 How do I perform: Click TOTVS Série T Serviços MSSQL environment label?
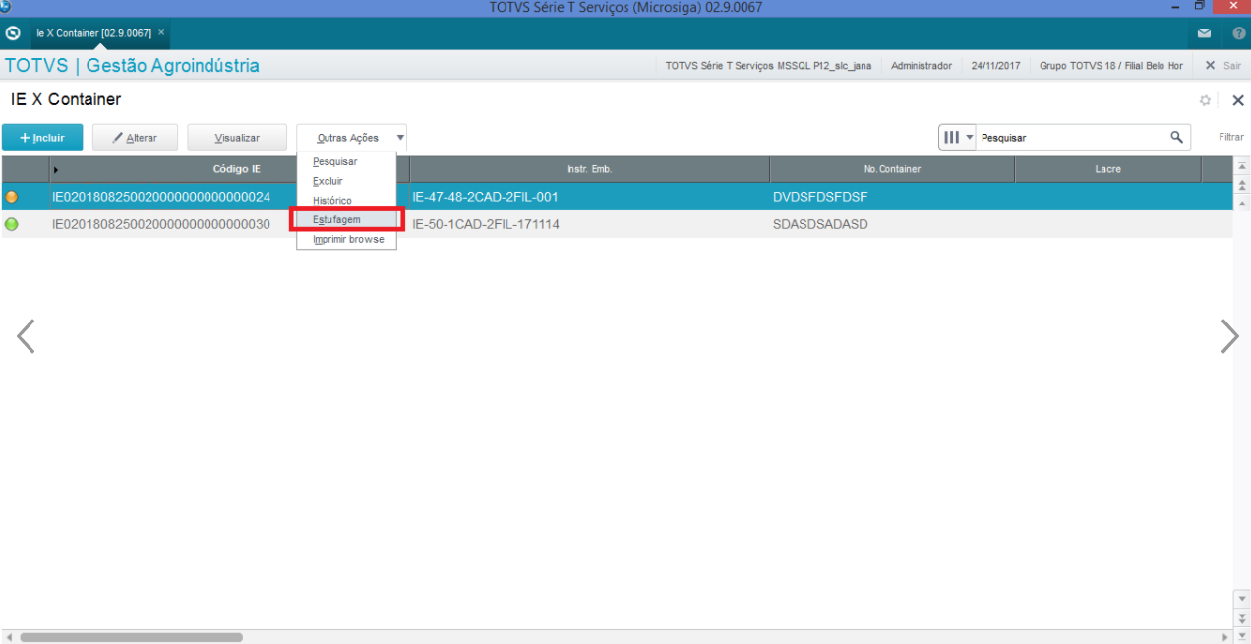coord(768,66)
